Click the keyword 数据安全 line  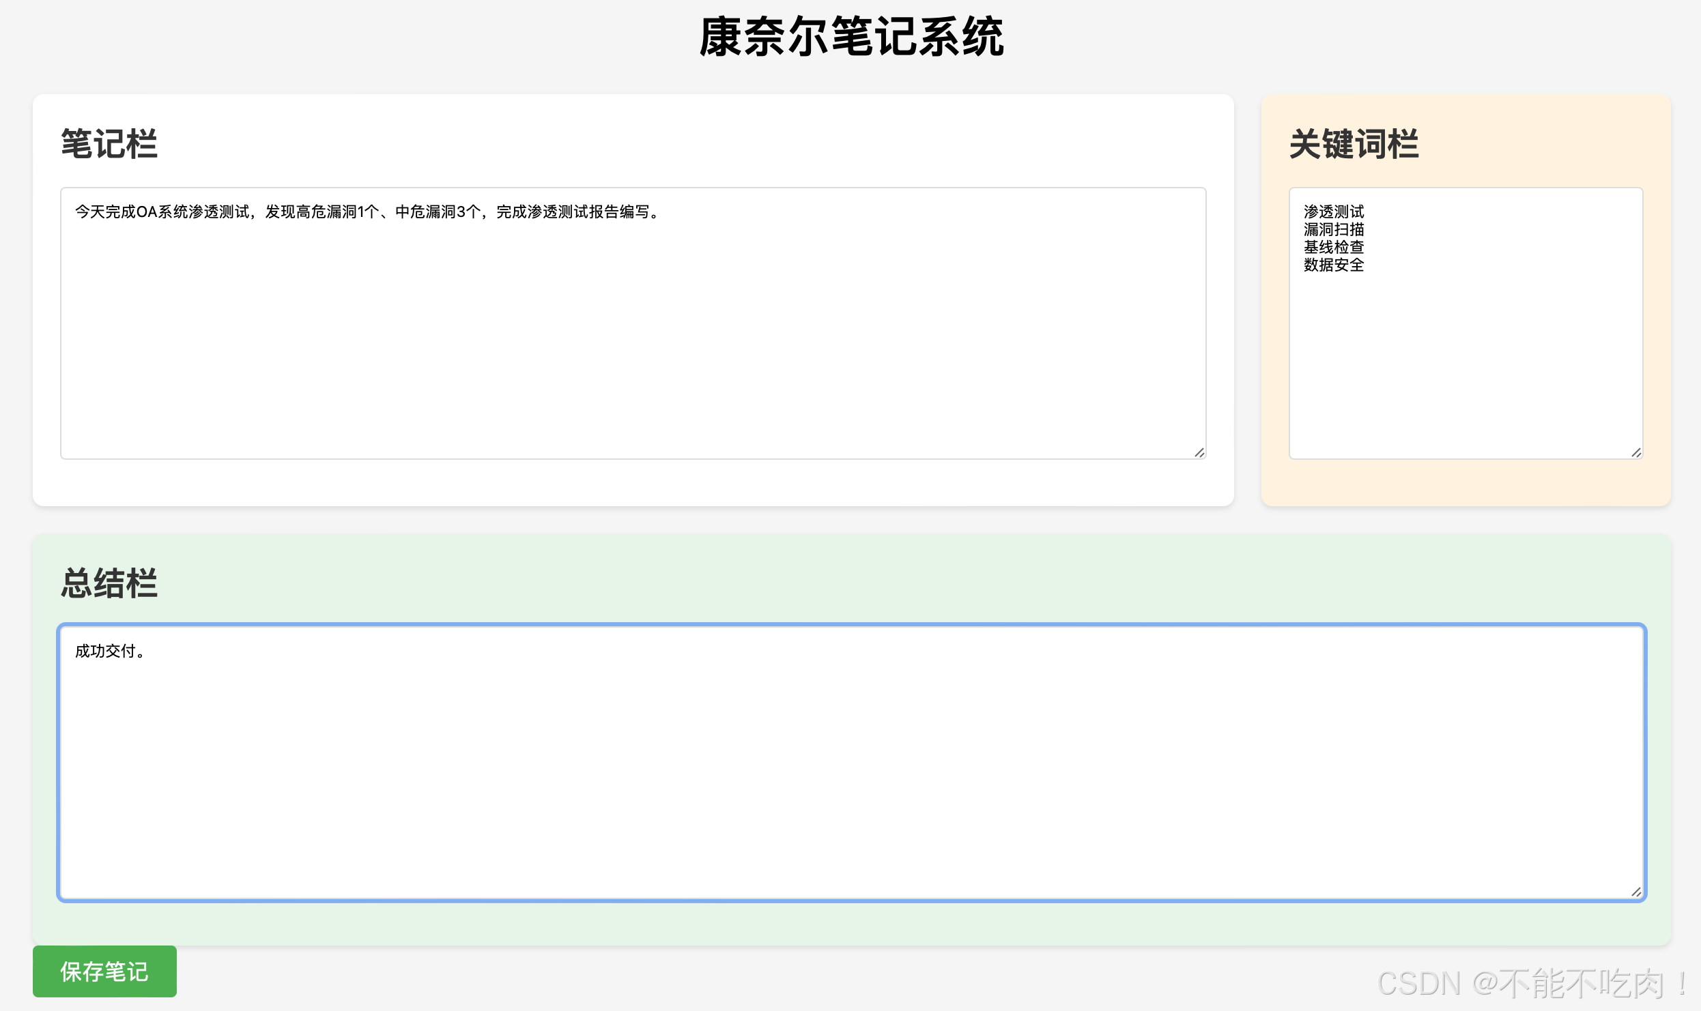[1333, 265]
